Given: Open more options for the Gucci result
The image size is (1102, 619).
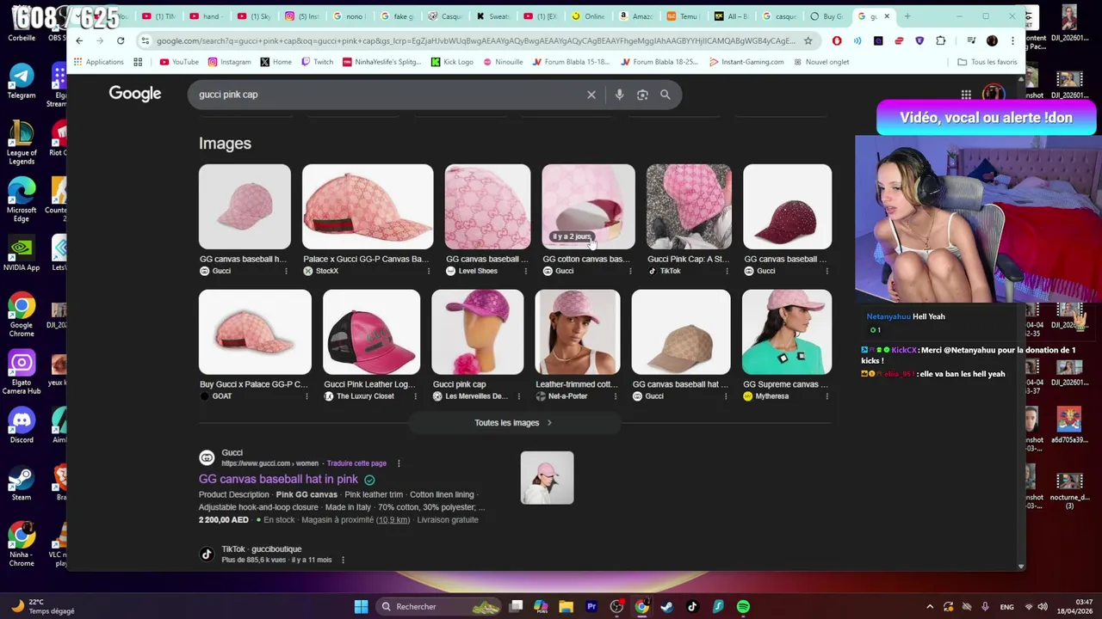Looking at the screenshot, I should click(398, 463).
